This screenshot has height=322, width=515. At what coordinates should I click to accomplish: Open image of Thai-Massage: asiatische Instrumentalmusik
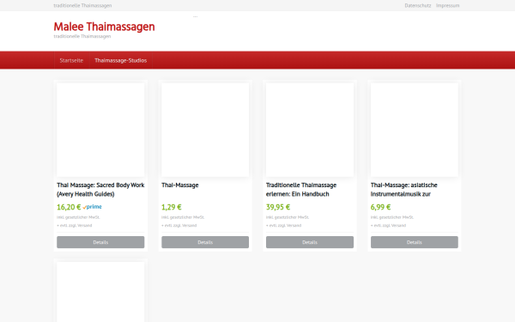415,130
